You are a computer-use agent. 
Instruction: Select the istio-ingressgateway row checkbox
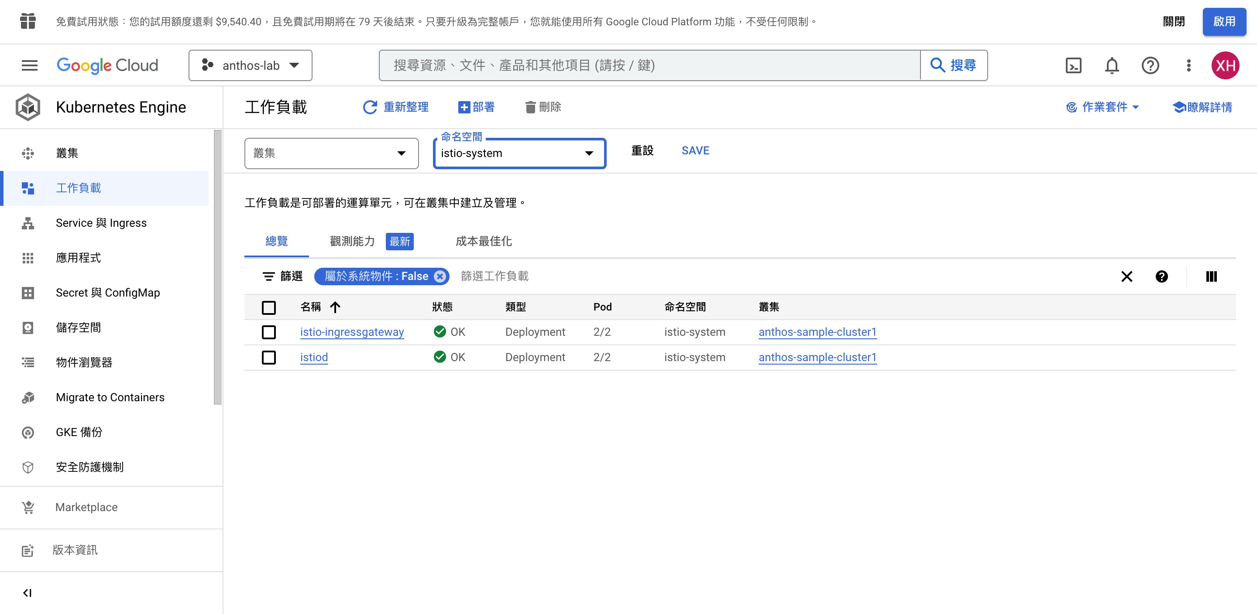(268, 332)
